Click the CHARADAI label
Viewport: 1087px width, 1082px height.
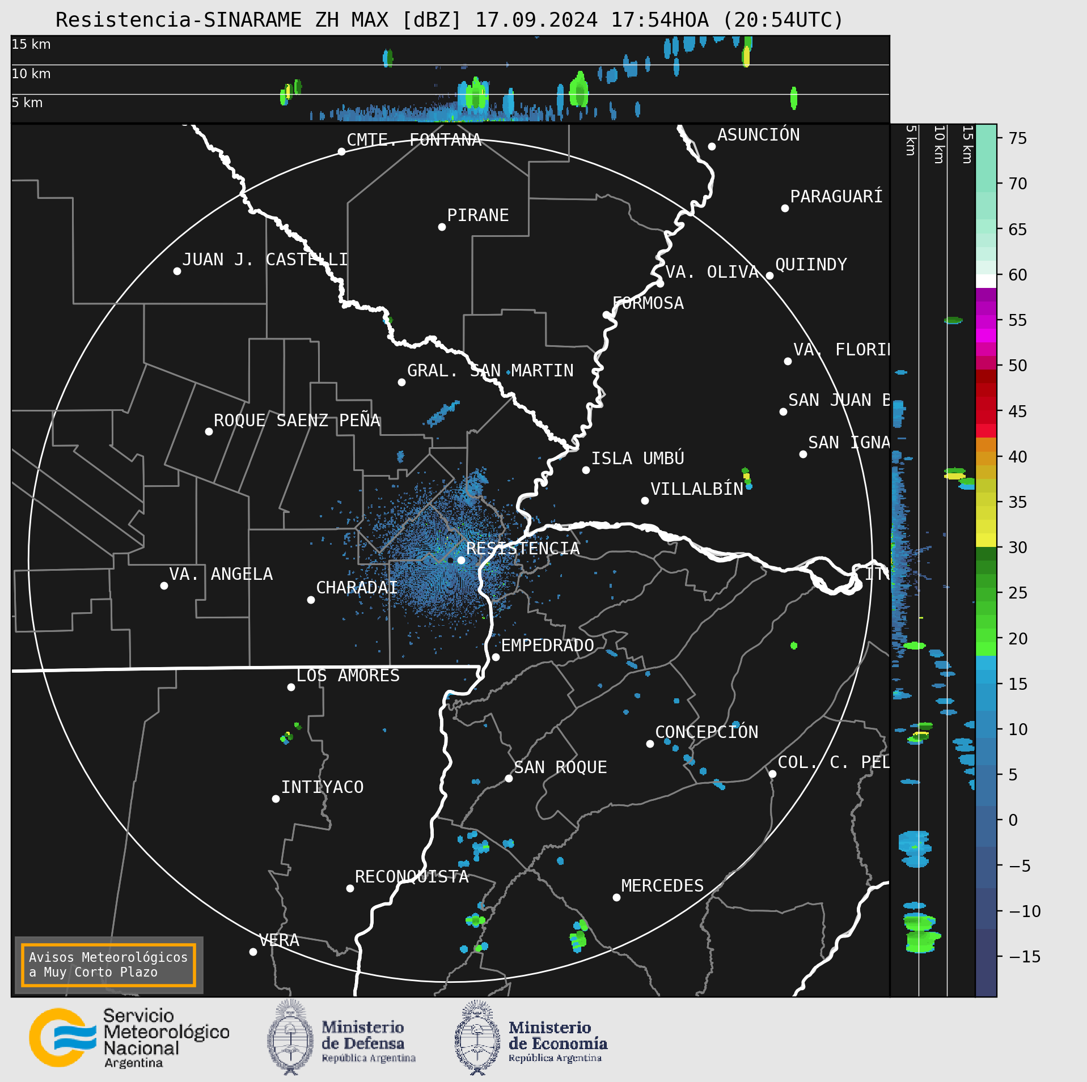coord(357,587)
